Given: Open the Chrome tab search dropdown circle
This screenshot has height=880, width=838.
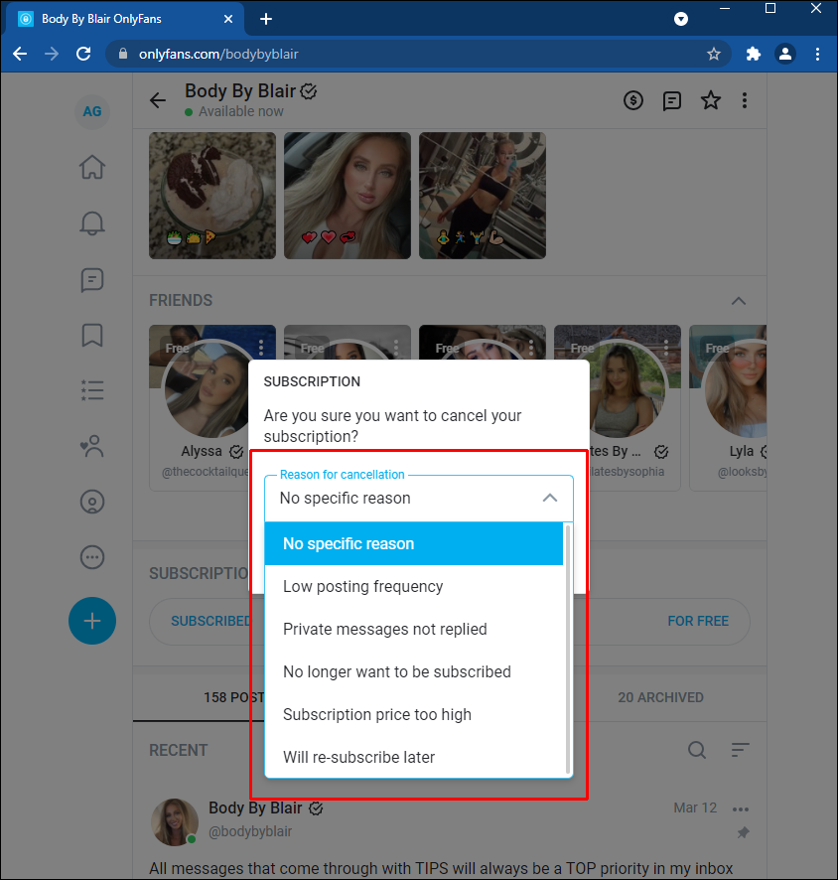Looking at the screenshot, I should 681,19.
